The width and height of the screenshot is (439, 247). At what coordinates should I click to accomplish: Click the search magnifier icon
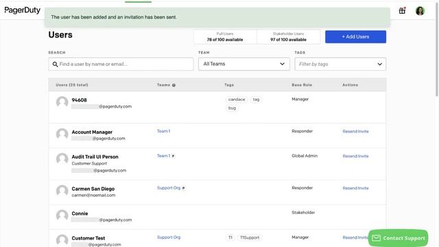(x=55, y=64)
